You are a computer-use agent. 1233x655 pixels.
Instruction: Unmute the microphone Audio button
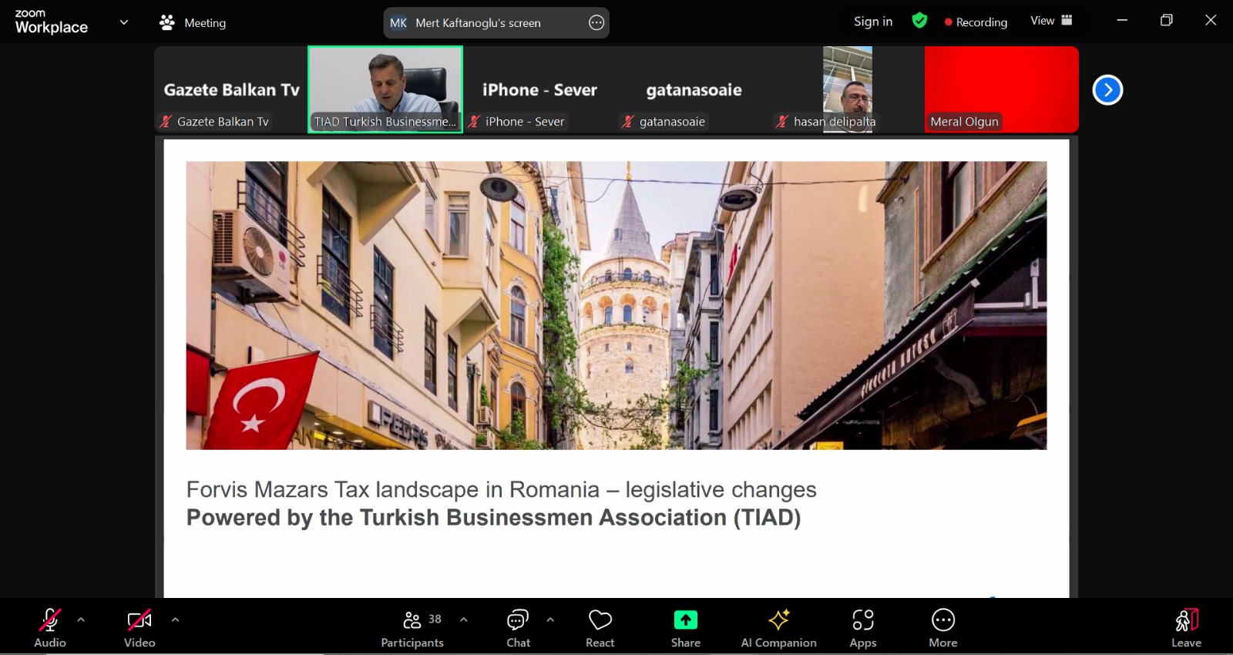coord(50,629)
